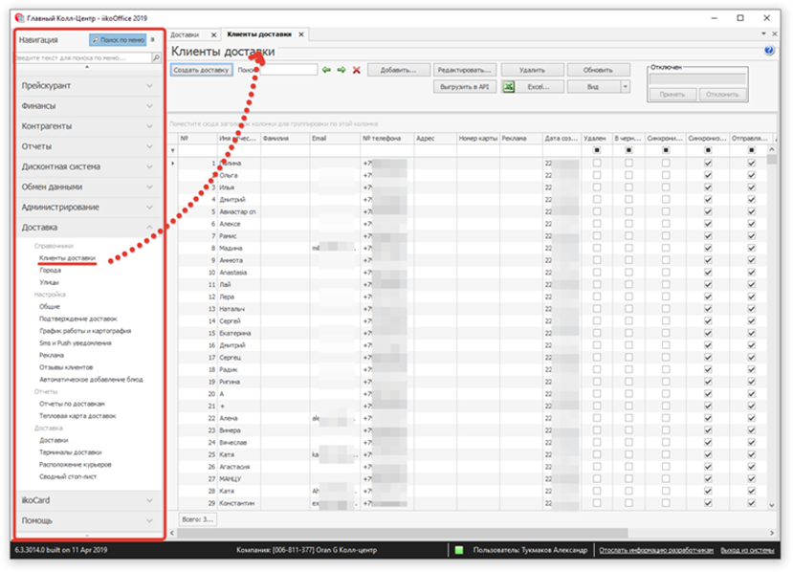The width and height of the screenshot is (793, 572).
Task: Clear search with the red X icon
Action: coord(356,70)
